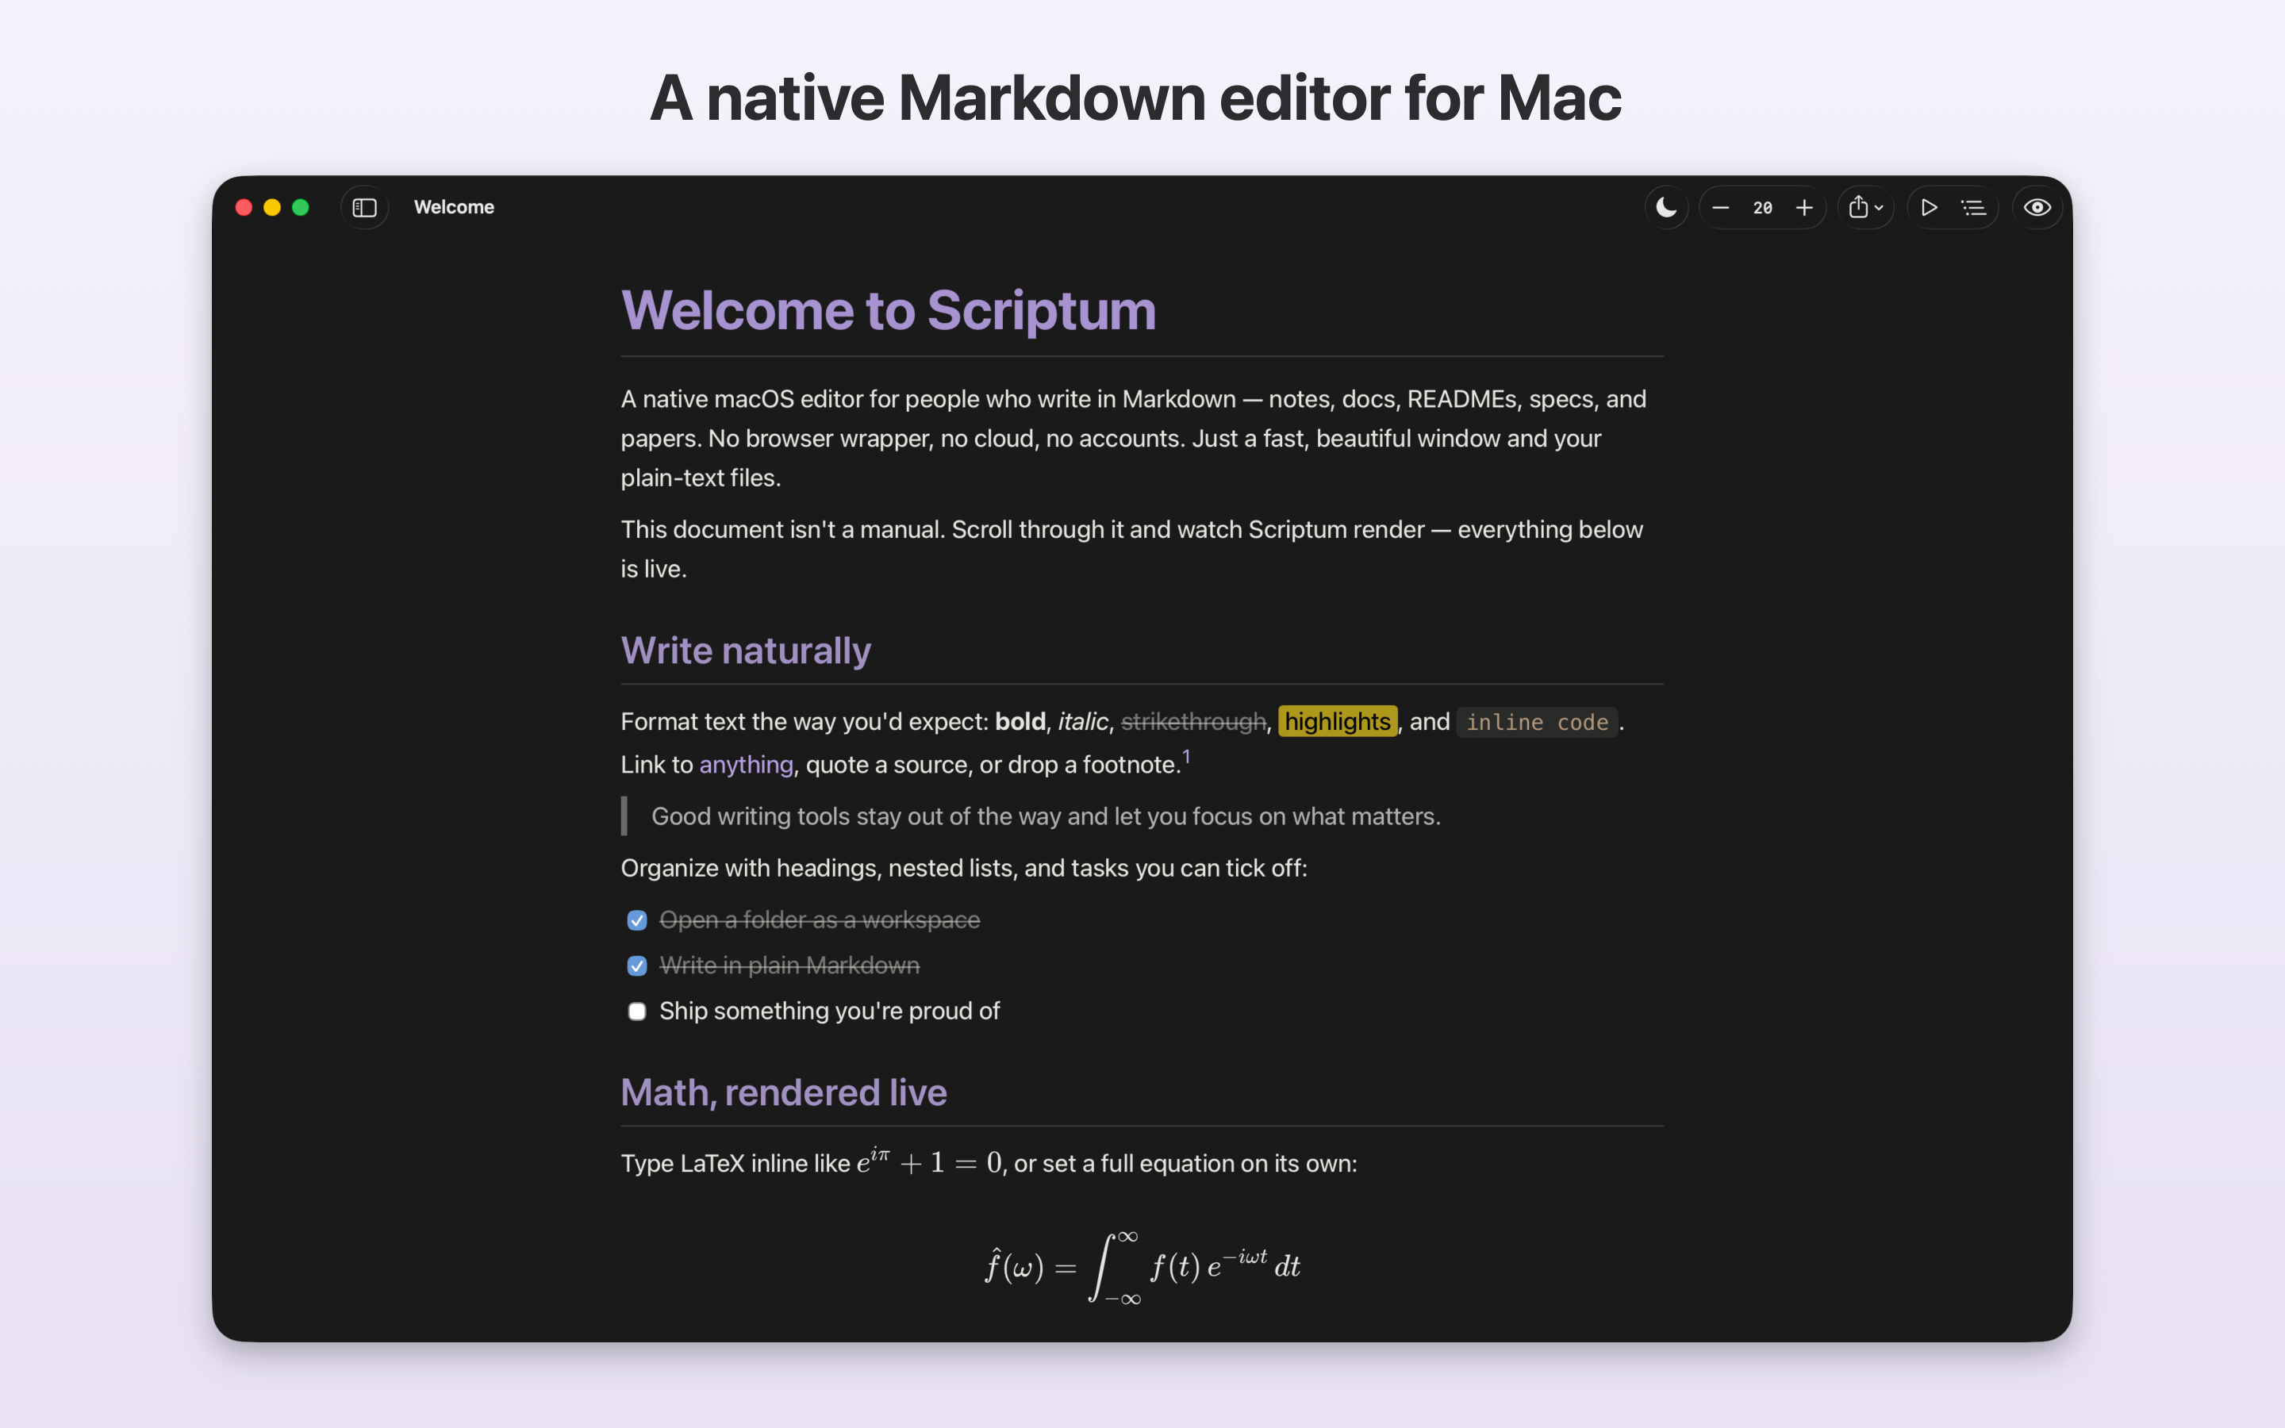The image size is (2285, 1428).
Task: Minimize the window with yellow button
Action: (x=272, y=208)
